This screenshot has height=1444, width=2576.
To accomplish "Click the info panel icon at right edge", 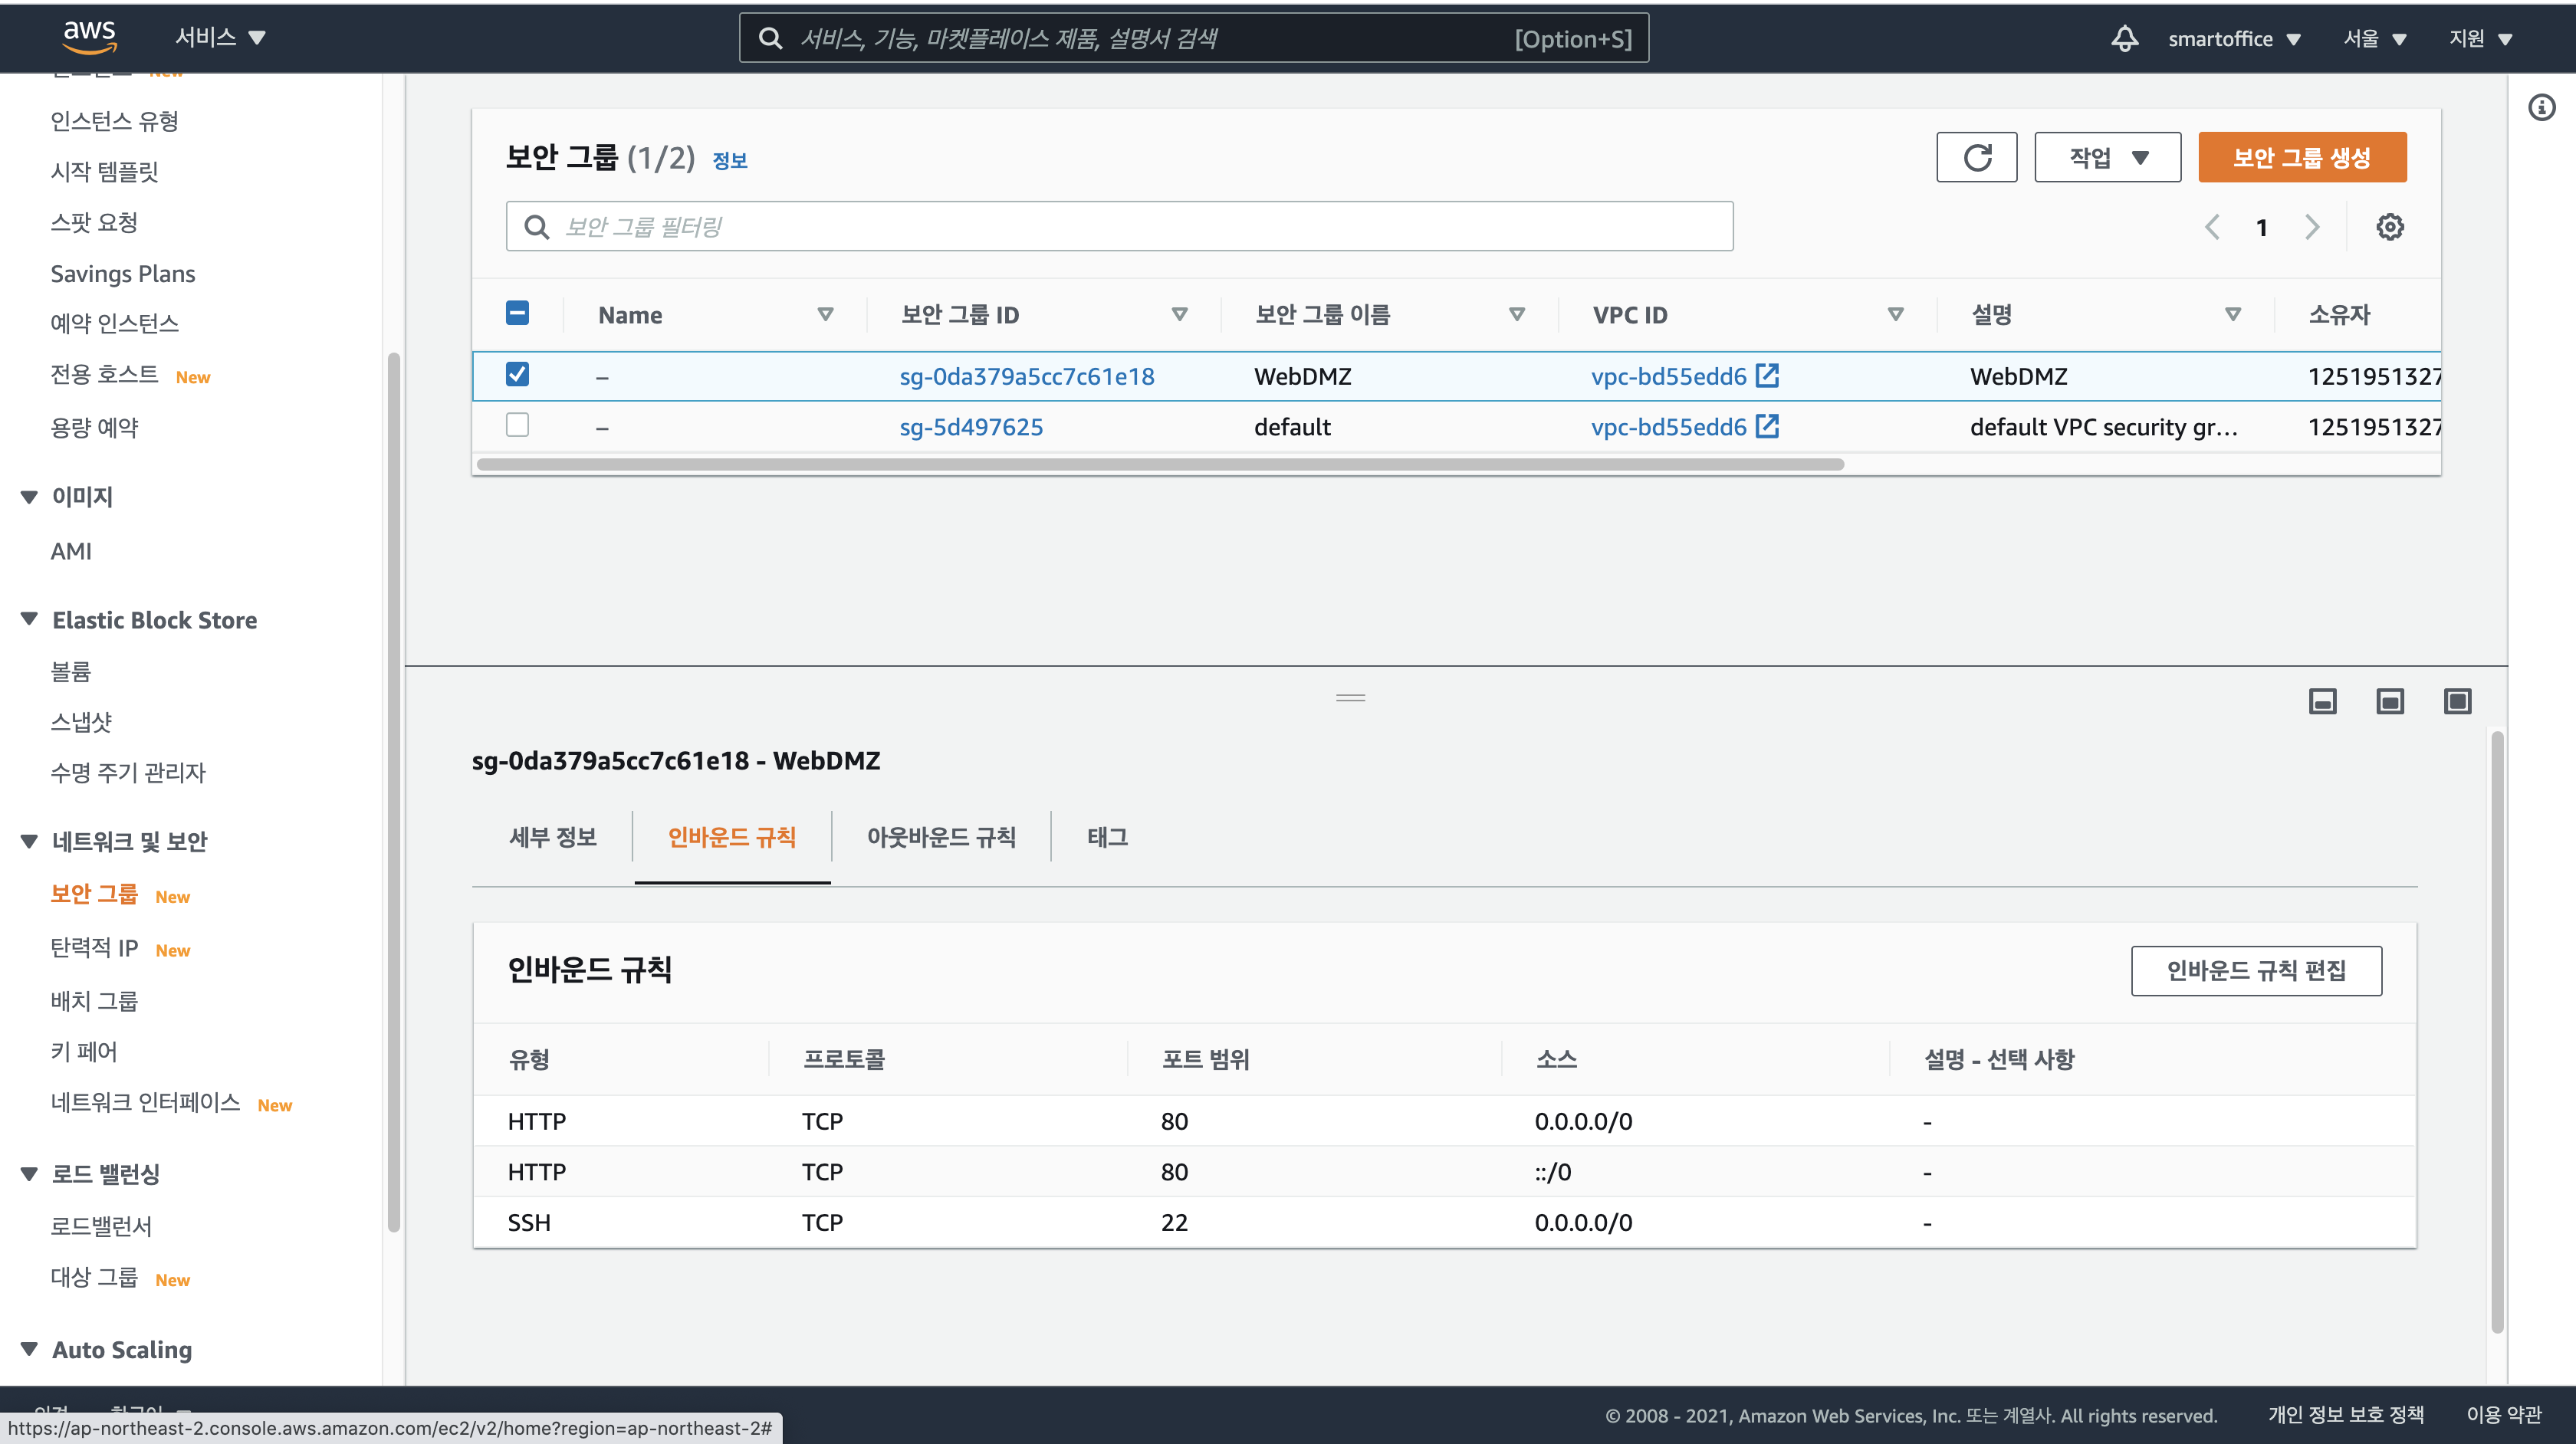I will (x=2541, y=107).
